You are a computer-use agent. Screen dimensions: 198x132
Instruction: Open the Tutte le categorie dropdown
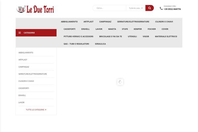click(136, 8)
